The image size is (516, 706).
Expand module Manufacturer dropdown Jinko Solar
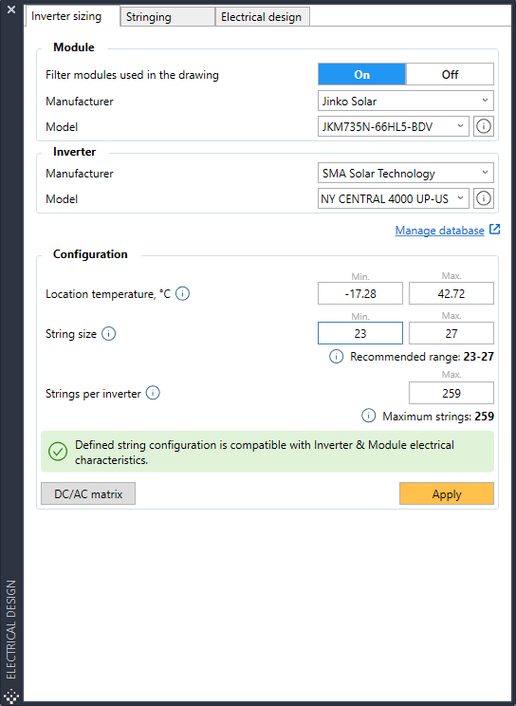point(406,101)
